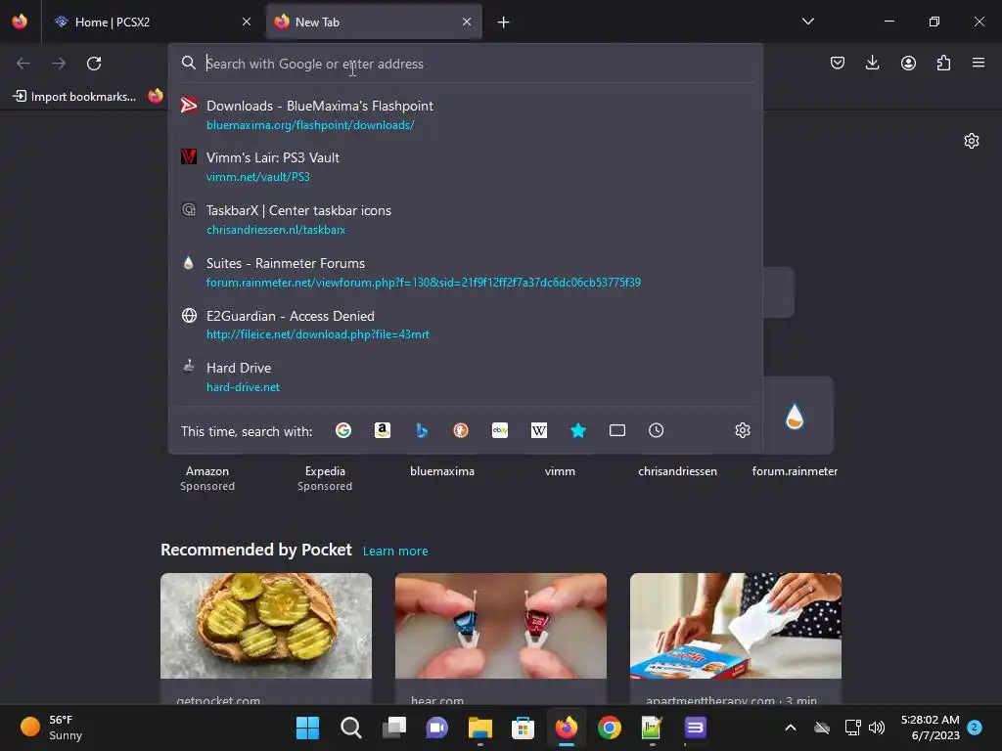Viewport: 1002px width, 751px height.
Task: Open the hear.com hearing aids story
Action: pos(501,639)
